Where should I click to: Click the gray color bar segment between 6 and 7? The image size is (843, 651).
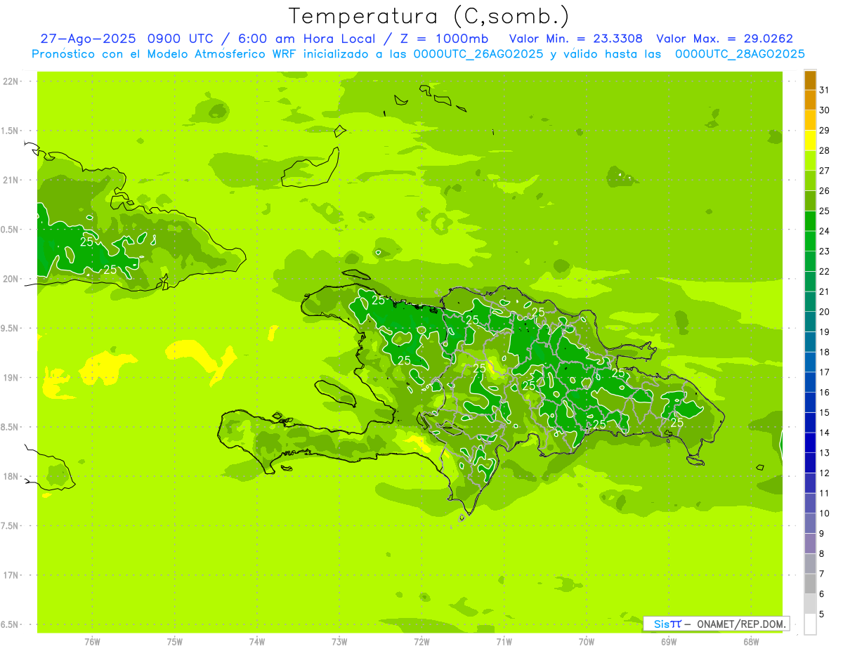click(x=810, y=584)
